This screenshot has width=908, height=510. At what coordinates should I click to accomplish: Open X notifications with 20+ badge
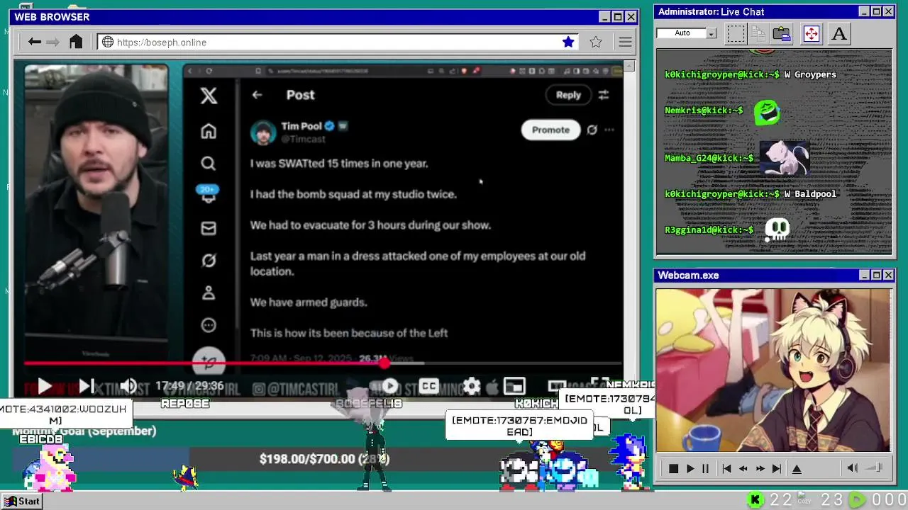208,195
